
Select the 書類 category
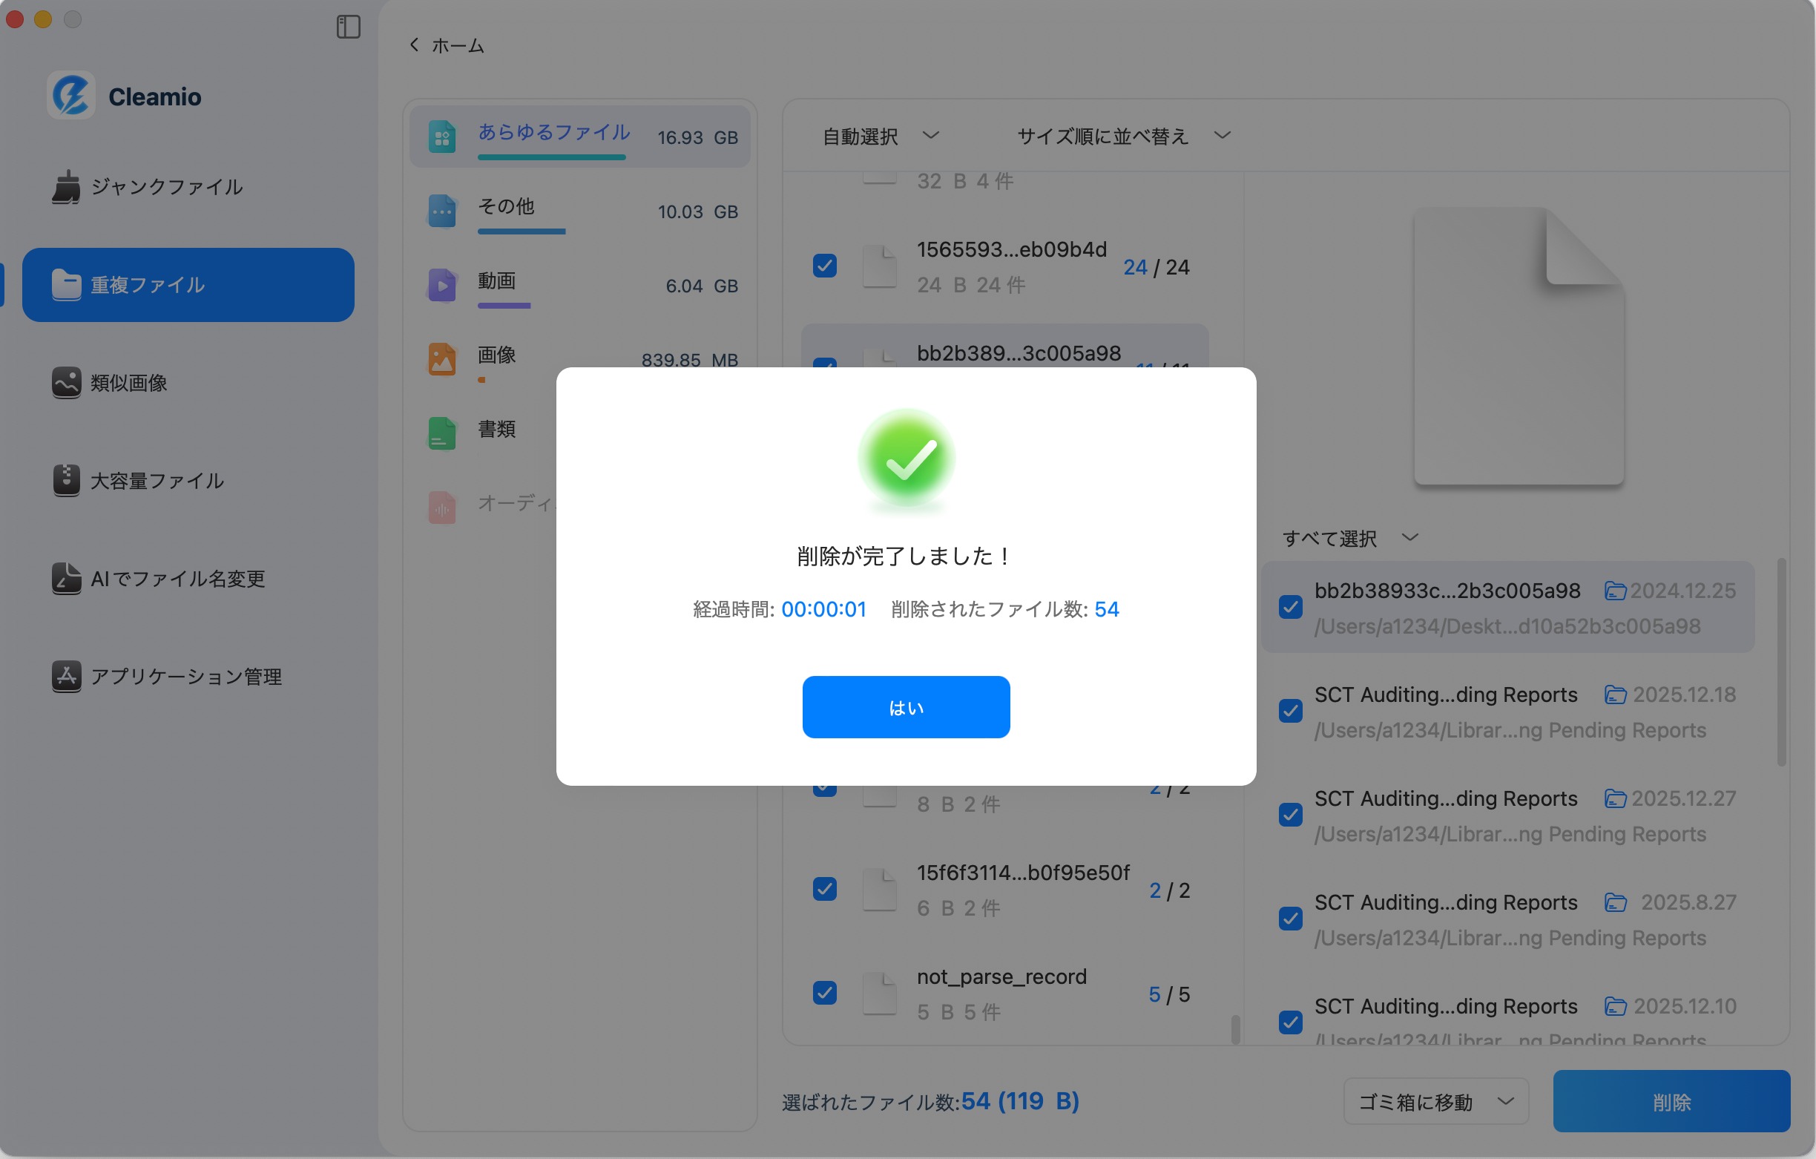point(495,431)
